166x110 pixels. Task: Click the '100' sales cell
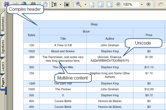32,45
